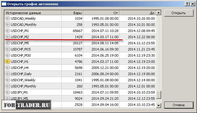This screenshot has height=113, width=197.
Task: Click bars value 10787
Action: tap(78, 49)
